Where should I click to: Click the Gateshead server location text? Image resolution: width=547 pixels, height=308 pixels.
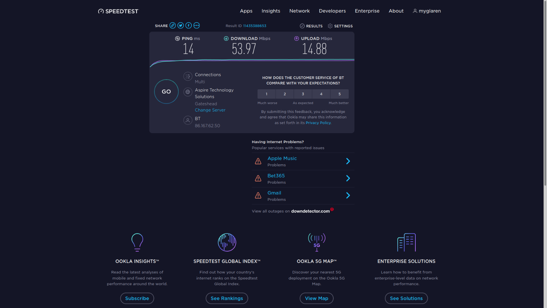206,104
